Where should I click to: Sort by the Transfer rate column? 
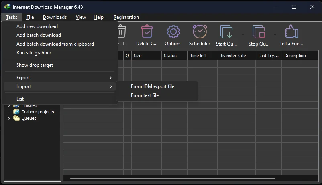click(237, 56)
